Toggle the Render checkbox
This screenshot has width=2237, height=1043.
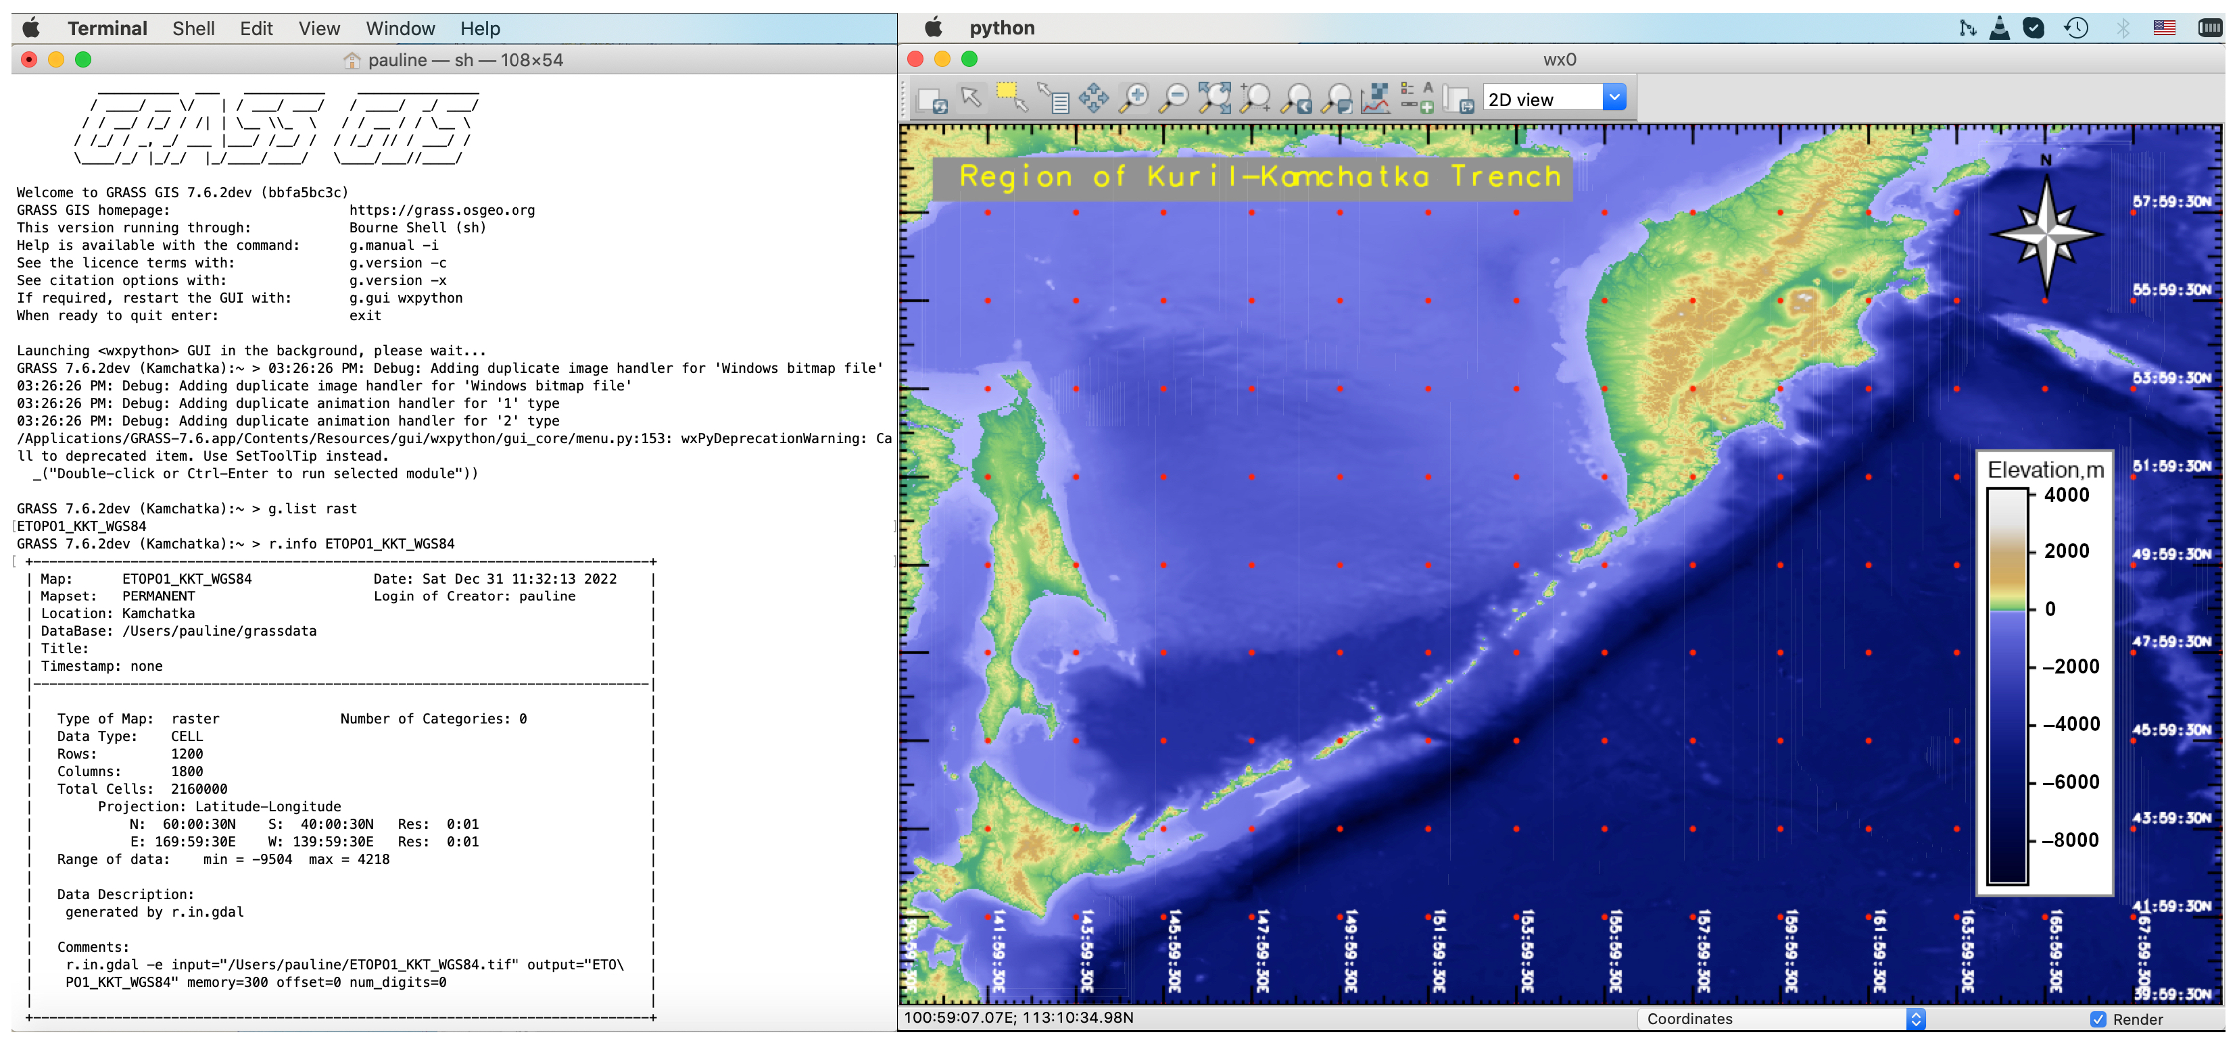(x=2098, y=1019)
